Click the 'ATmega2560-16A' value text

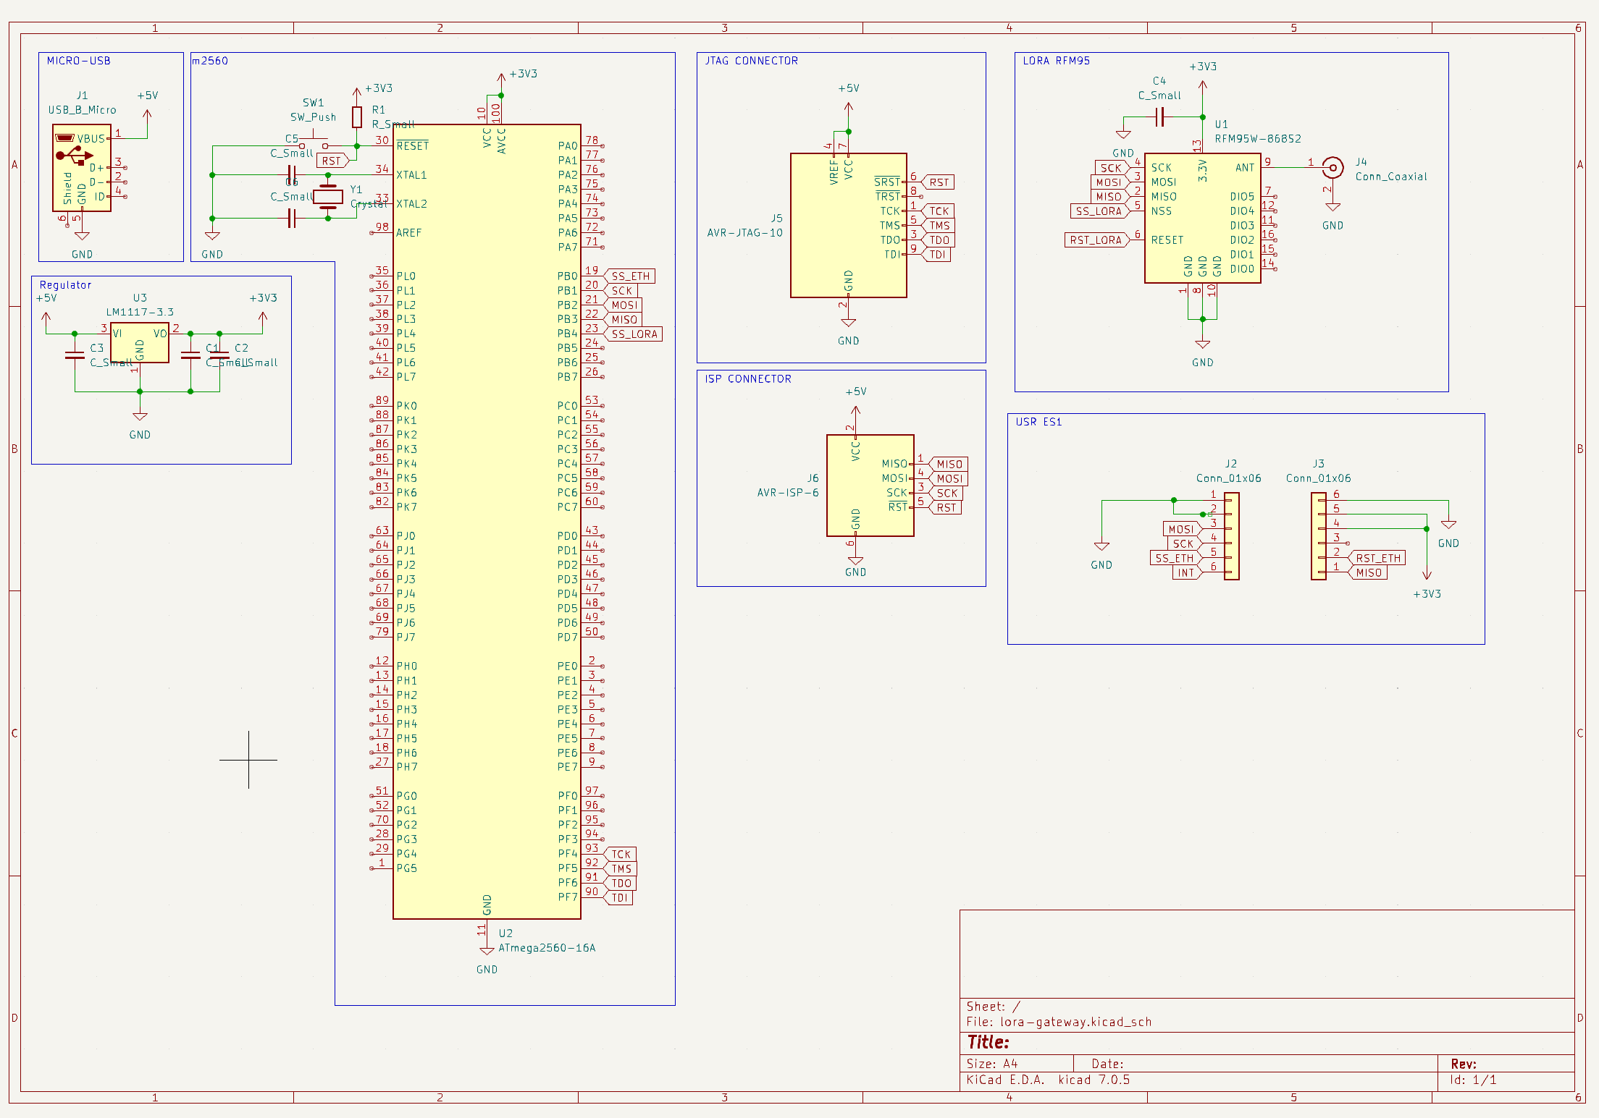click(547, 948)
